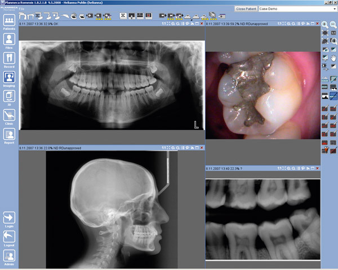Select the lateral skull cephalometric X-ray
The height and width of the screenshot is (270, 338).
pos(112,209)
